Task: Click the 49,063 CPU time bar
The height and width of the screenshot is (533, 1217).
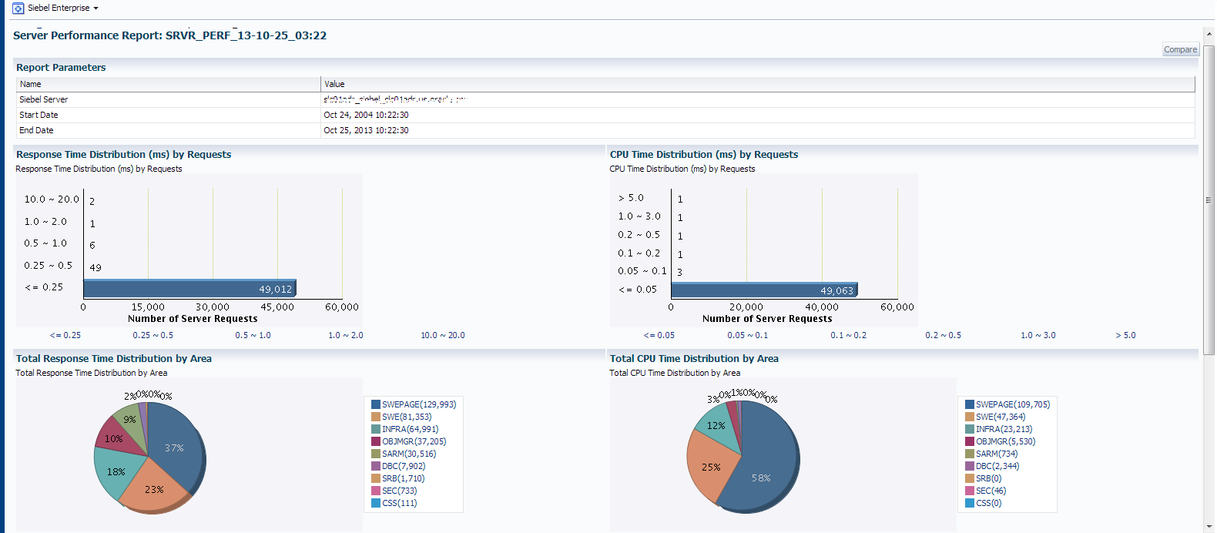Action: coord(764,290)
